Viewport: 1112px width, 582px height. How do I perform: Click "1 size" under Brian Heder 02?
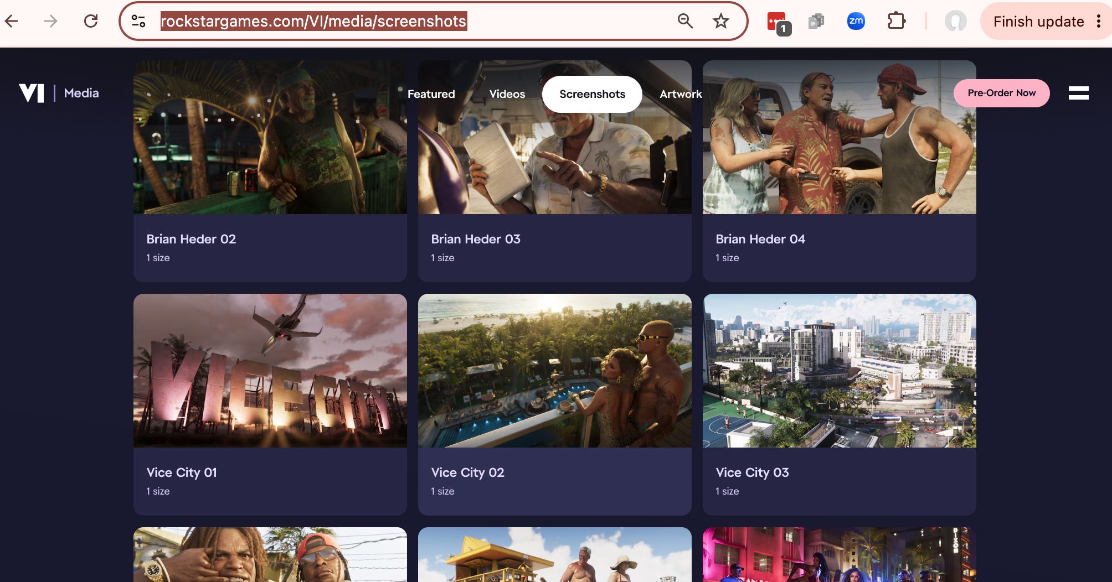(158, 258)
